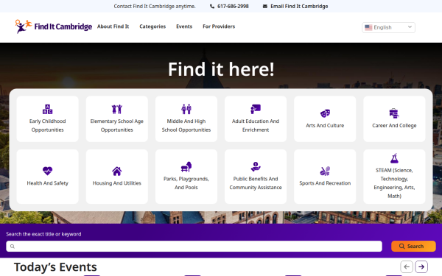This screenshot has width=442, height=276.
Task: Click the orange Search button
Action: point(413,246)
